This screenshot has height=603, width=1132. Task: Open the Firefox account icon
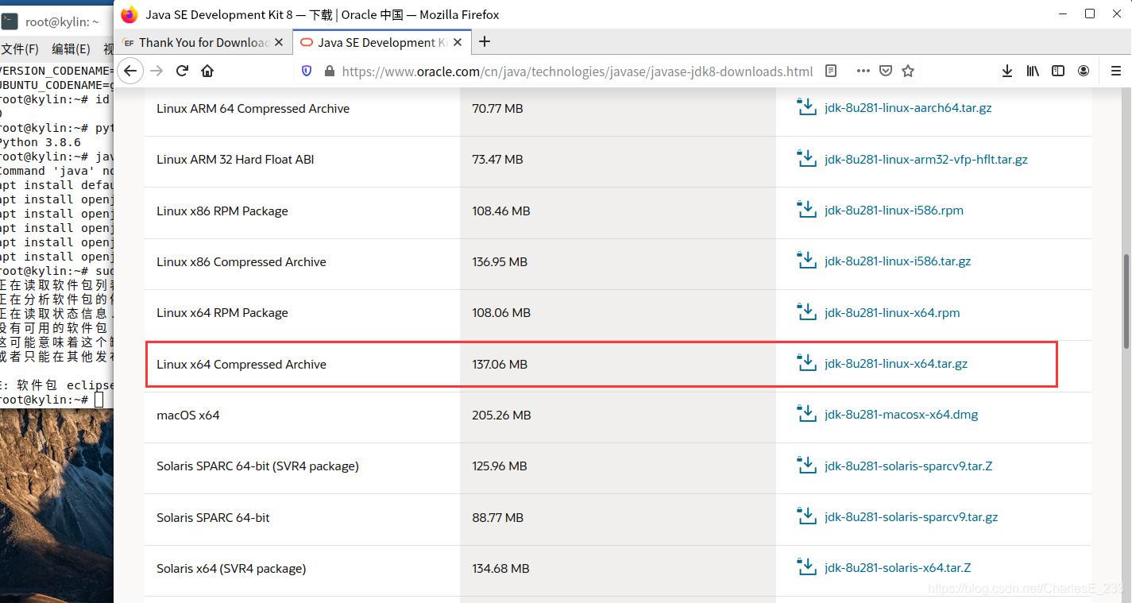1084,71
